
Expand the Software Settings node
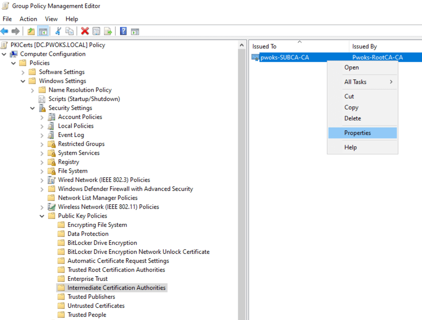pos(23,72)
